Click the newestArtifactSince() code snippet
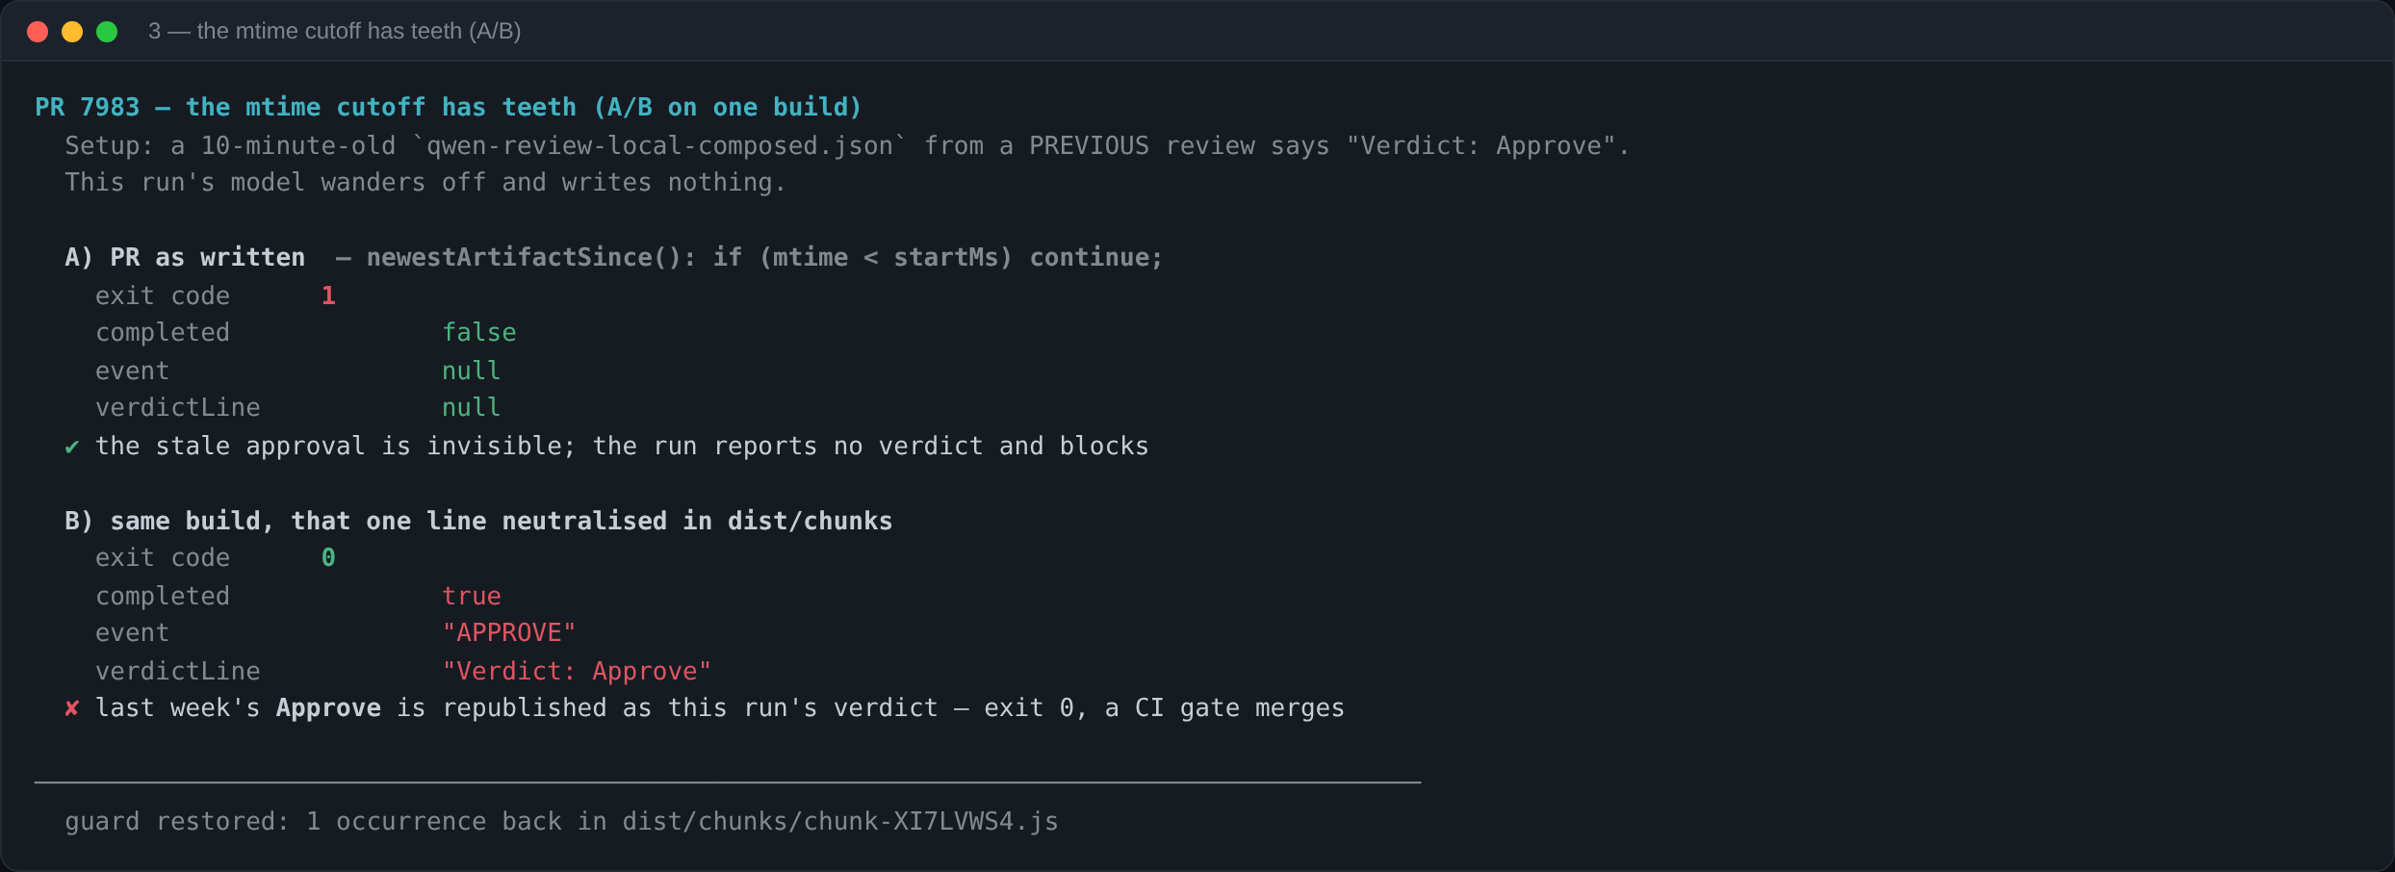The image size is (2395, 872). tap(765, 257)
